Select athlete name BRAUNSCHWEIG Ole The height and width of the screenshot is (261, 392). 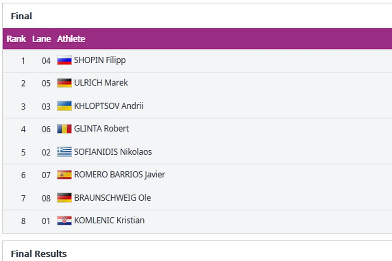(x=112, y=198)
